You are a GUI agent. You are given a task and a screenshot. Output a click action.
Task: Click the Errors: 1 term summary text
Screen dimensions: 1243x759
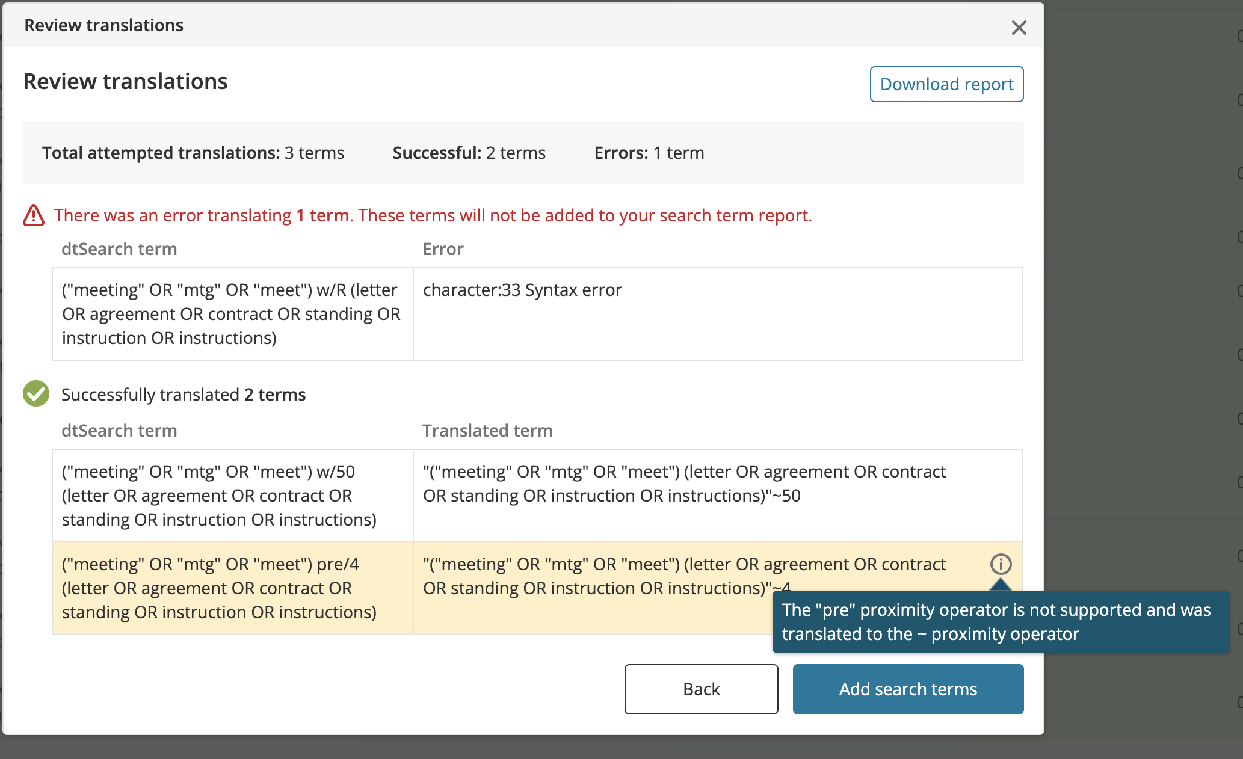coord(649,152)
